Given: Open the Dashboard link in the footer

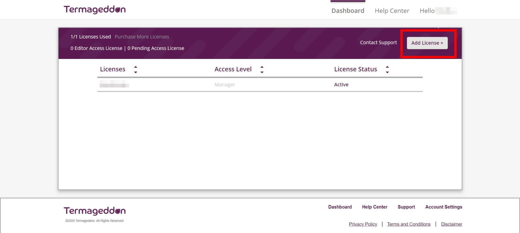Looking at the screenshot, I should pyautogui.click(x=340, y=207).
